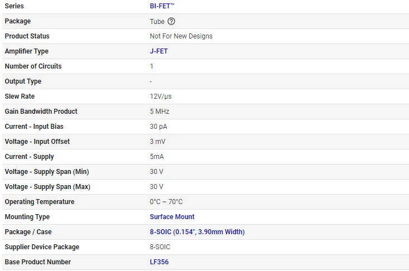Select the 5mA supply current value

(157, 157)
